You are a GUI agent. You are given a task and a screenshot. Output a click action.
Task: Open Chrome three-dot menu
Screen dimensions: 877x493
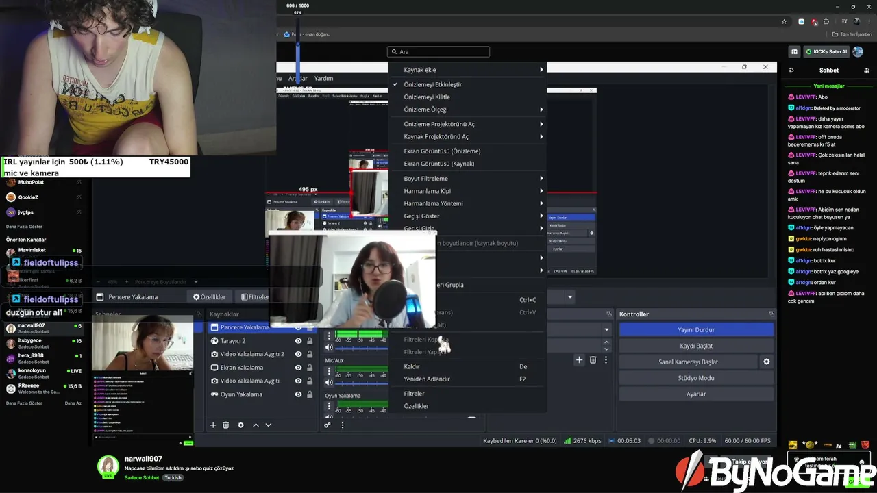(869, 21)
